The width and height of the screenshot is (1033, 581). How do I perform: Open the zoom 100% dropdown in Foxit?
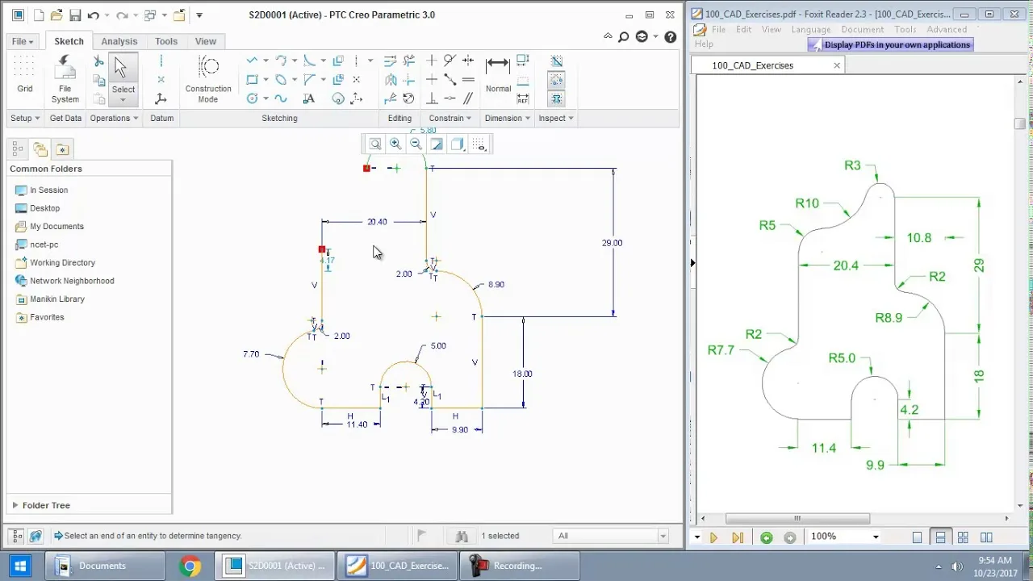point(876,537)
